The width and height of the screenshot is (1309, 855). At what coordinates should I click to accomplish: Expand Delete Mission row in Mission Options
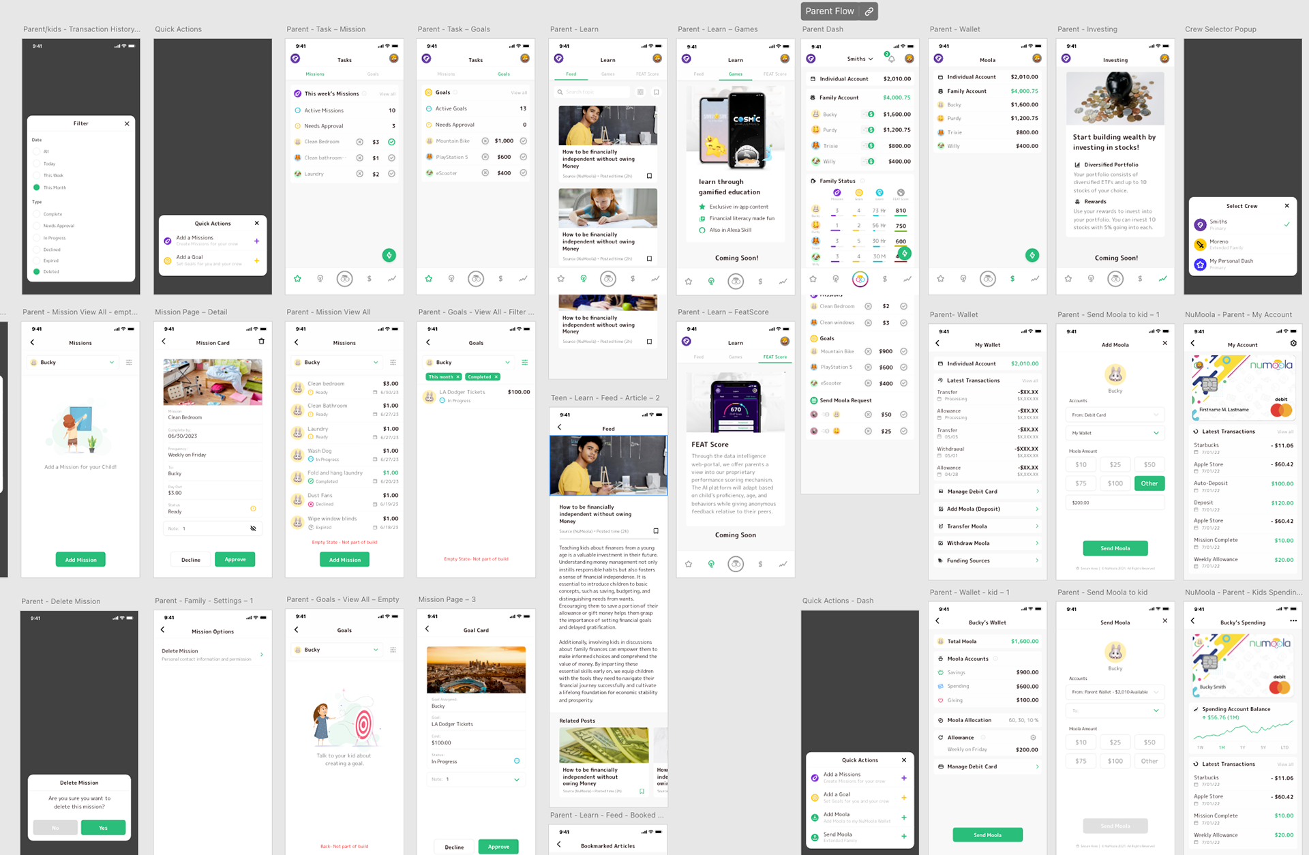tap(212, 655)
